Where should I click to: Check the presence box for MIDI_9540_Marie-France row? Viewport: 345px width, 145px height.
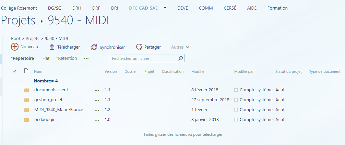click(236, 110)
